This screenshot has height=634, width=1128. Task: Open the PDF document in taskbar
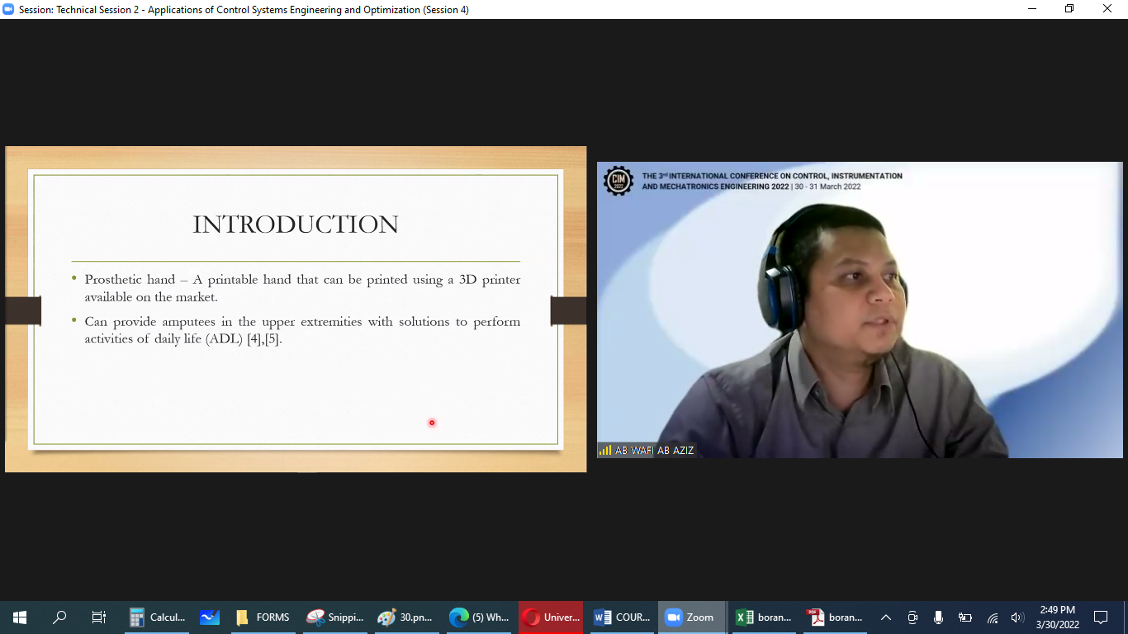(x=835, y=617)
